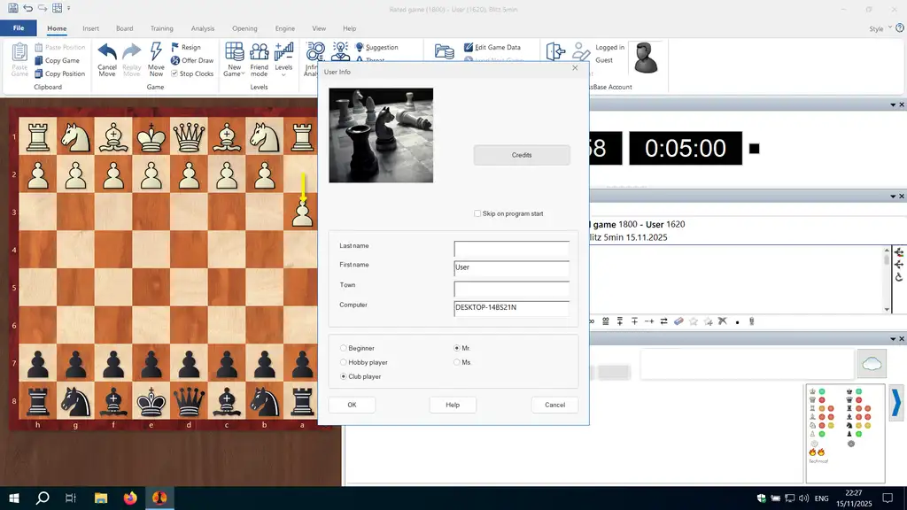Open the Engine ribbon tab
907x510 pixels.
(283, 28)
